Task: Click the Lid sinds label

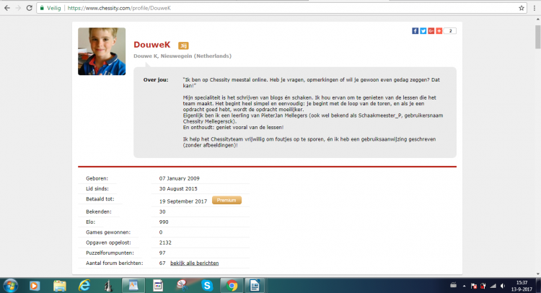Action: [97, 189]
